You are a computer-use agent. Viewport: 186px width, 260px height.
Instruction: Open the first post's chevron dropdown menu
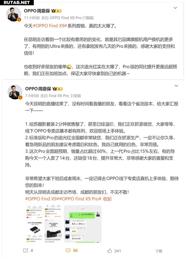click(175, 8)
